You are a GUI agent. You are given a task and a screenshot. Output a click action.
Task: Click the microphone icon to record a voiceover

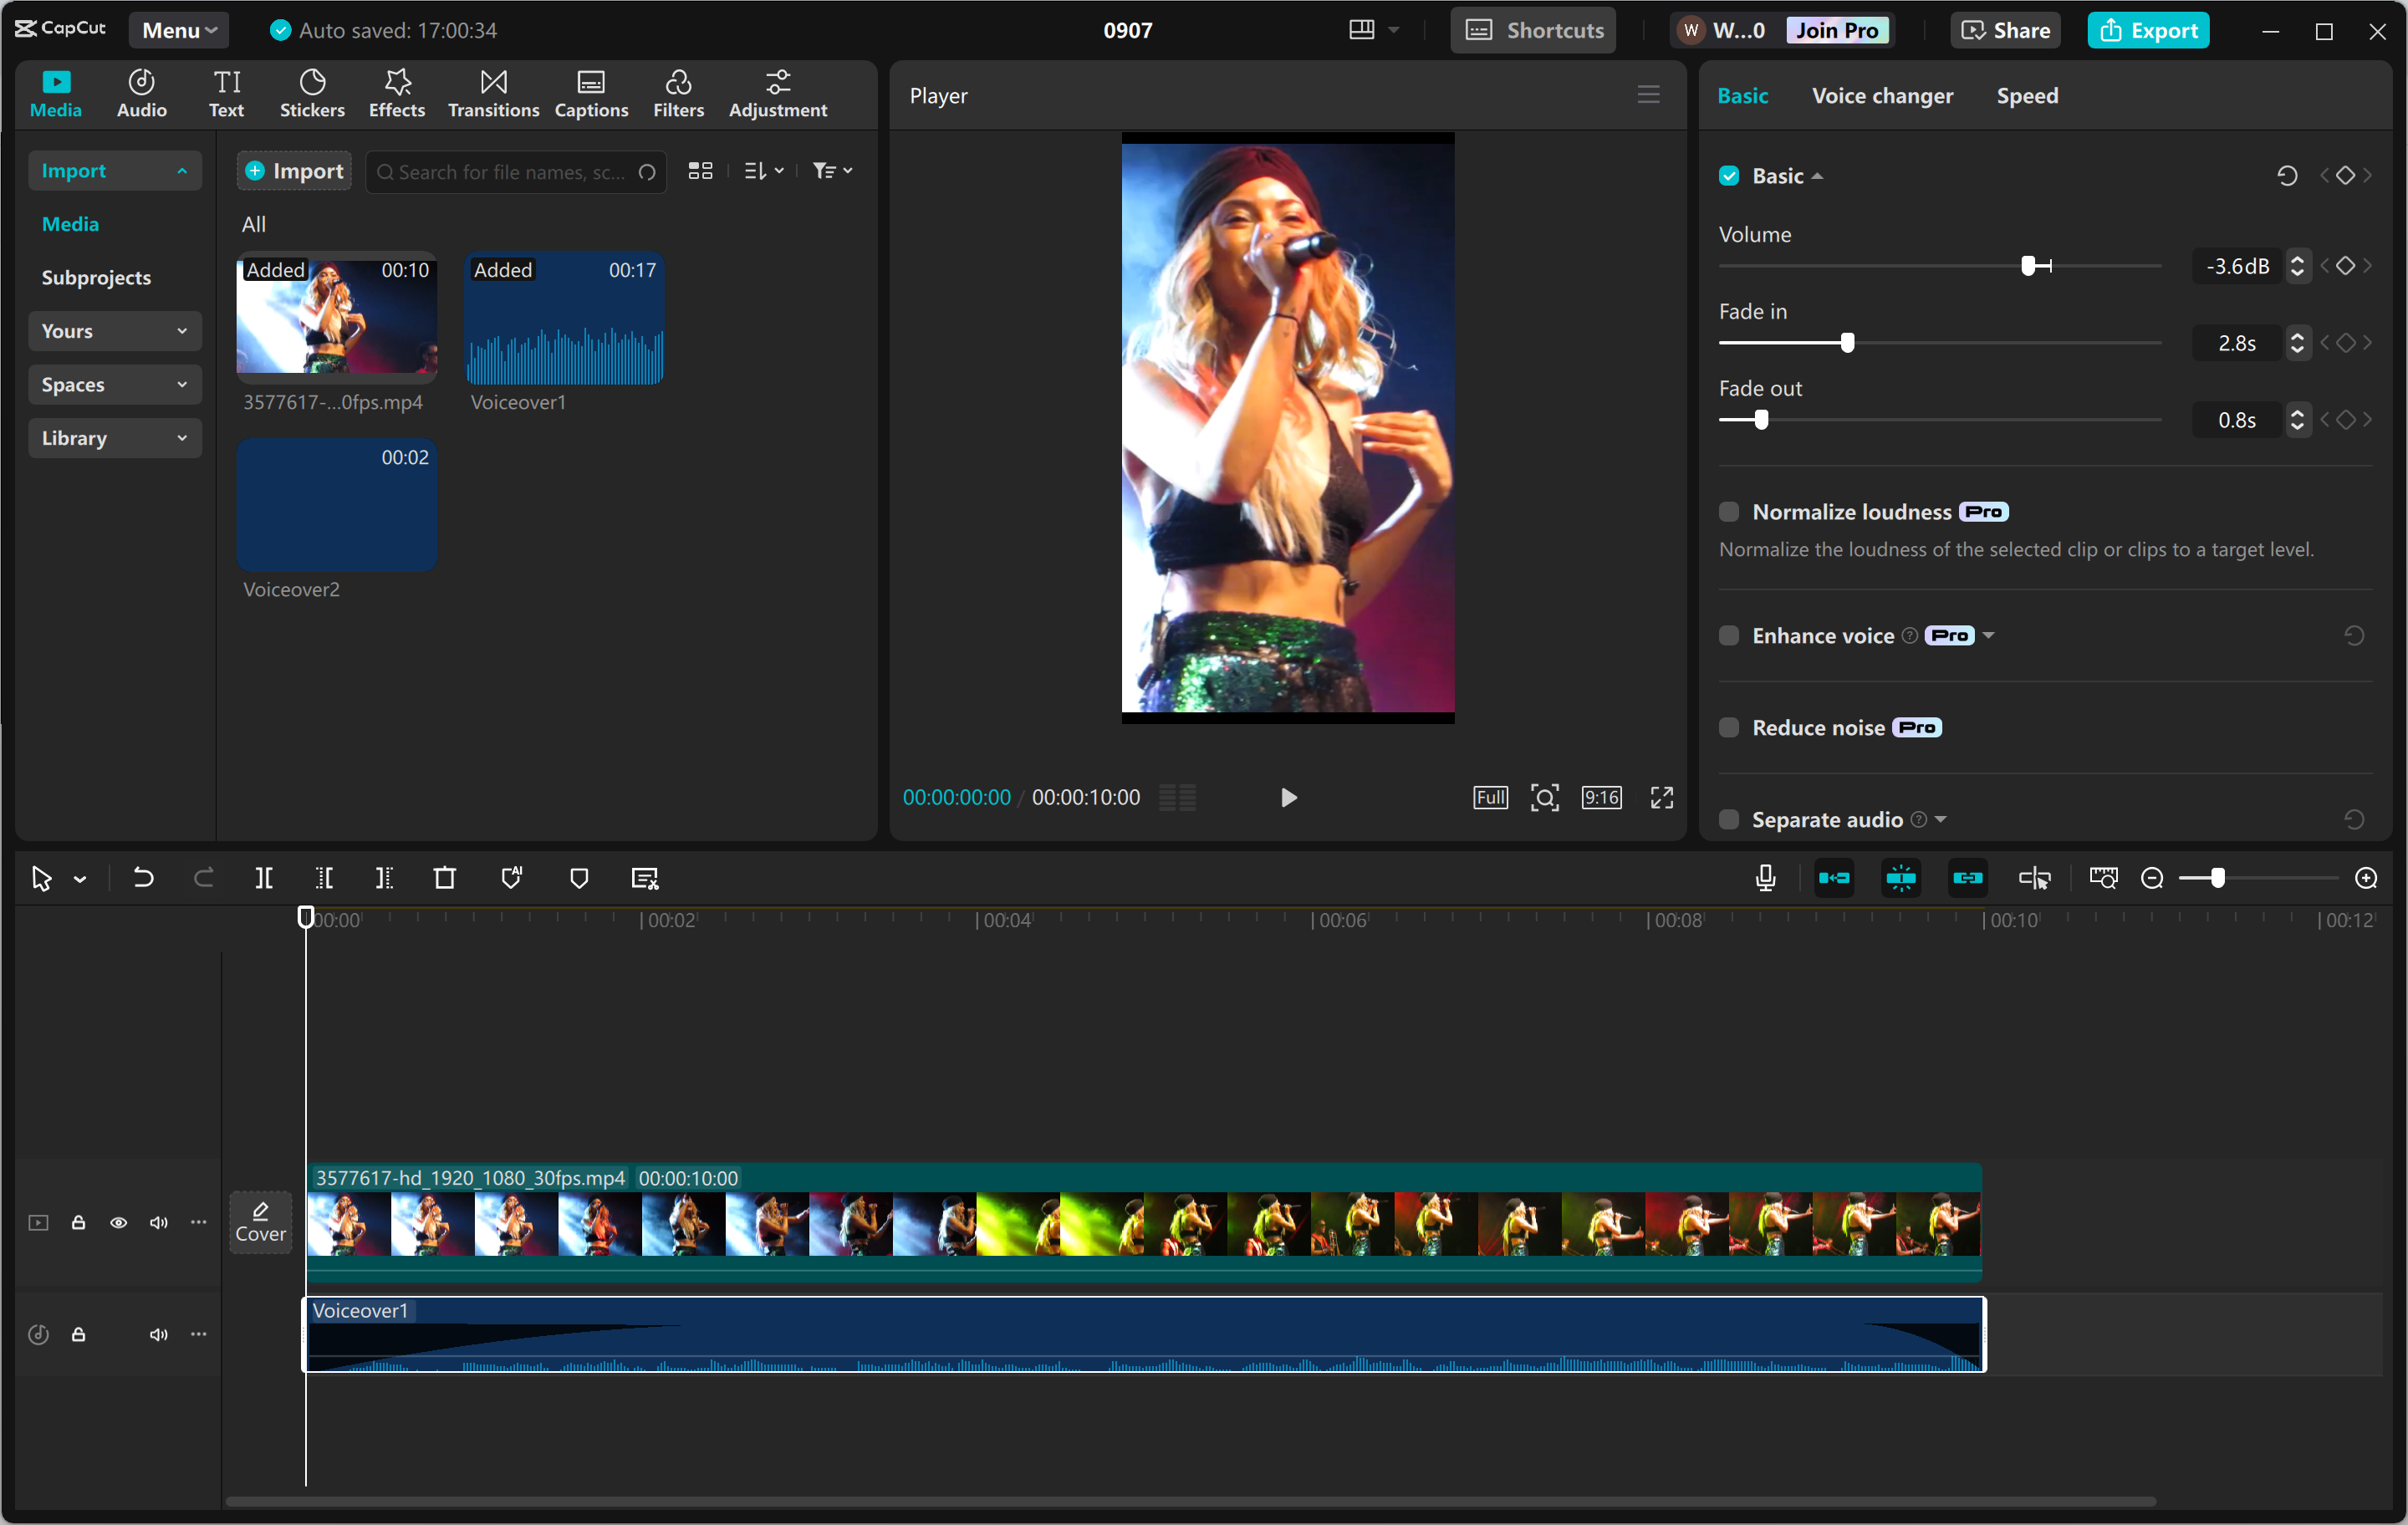[1765, 878]
